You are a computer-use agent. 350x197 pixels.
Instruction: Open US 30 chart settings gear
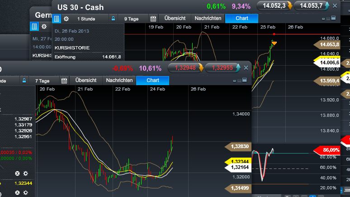pos(66,19)
